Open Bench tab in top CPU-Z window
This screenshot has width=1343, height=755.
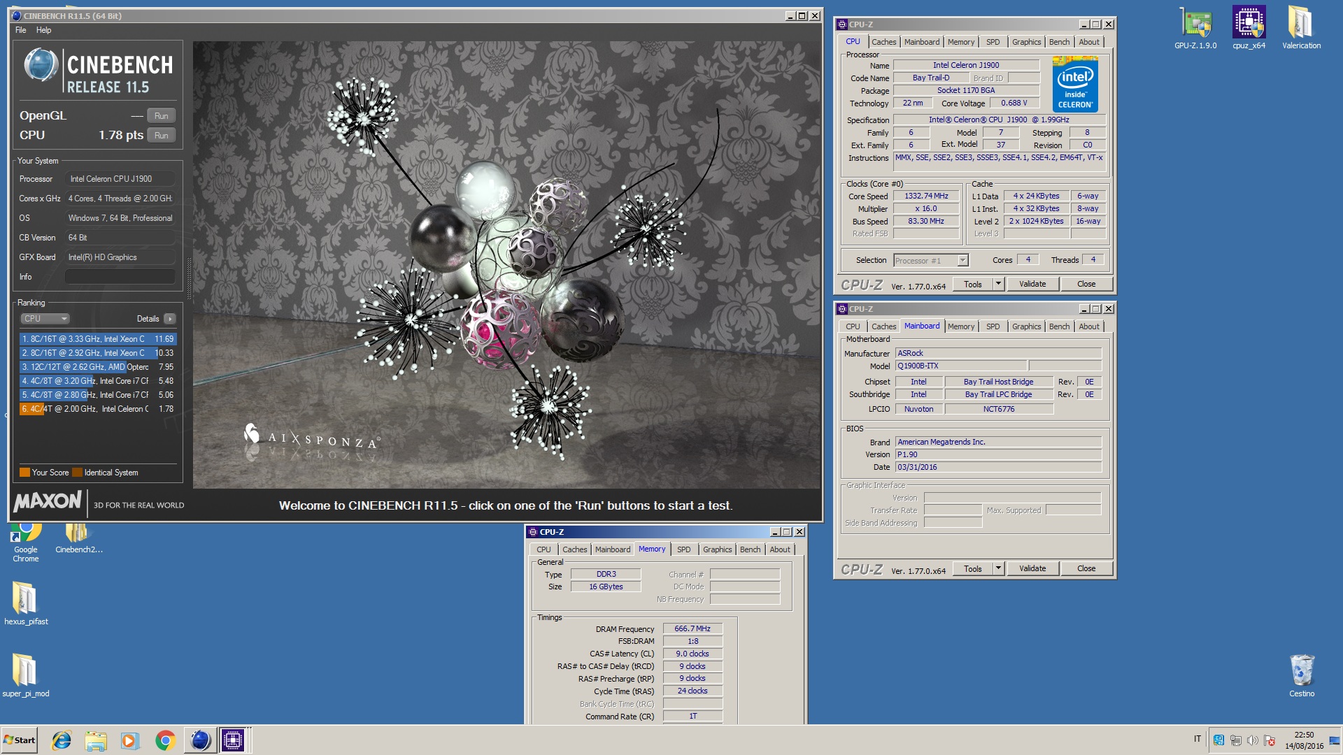click(1059, 42)
